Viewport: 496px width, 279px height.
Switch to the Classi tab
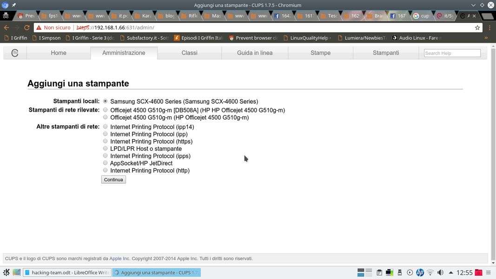point(190,53)
